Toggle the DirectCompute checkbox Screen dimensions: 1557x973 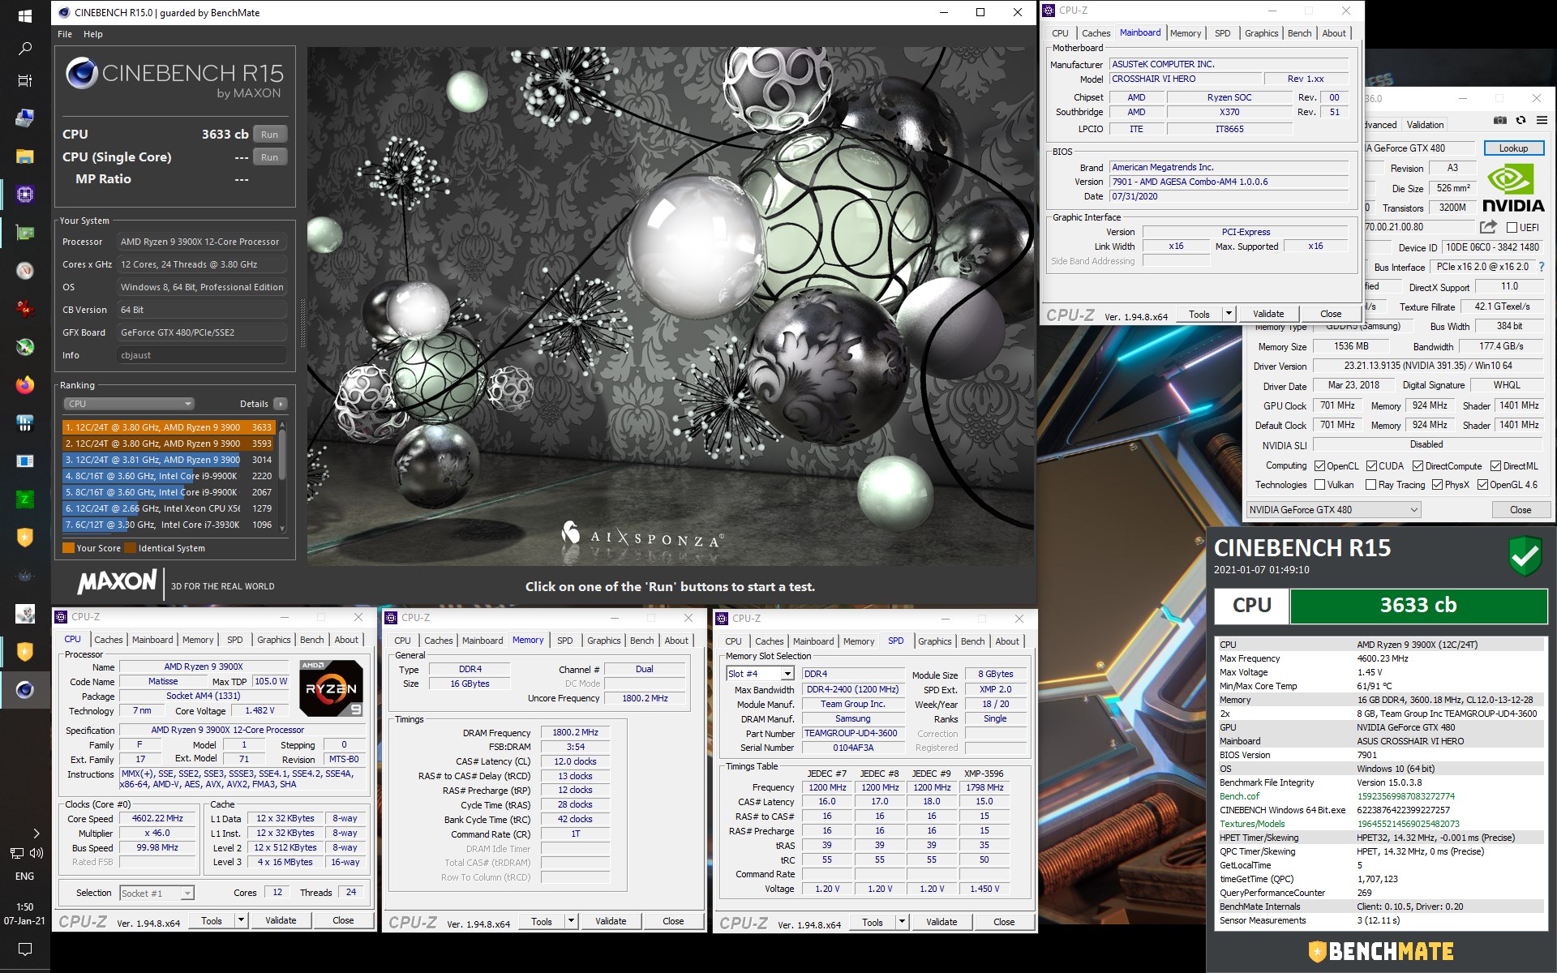tap(1418, 466)
